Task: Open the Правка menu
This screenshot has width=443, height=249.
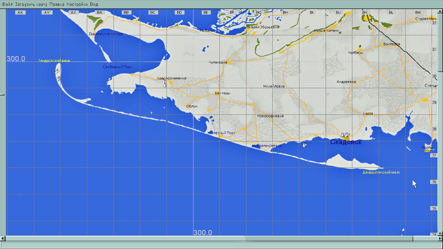Action: 57,4
